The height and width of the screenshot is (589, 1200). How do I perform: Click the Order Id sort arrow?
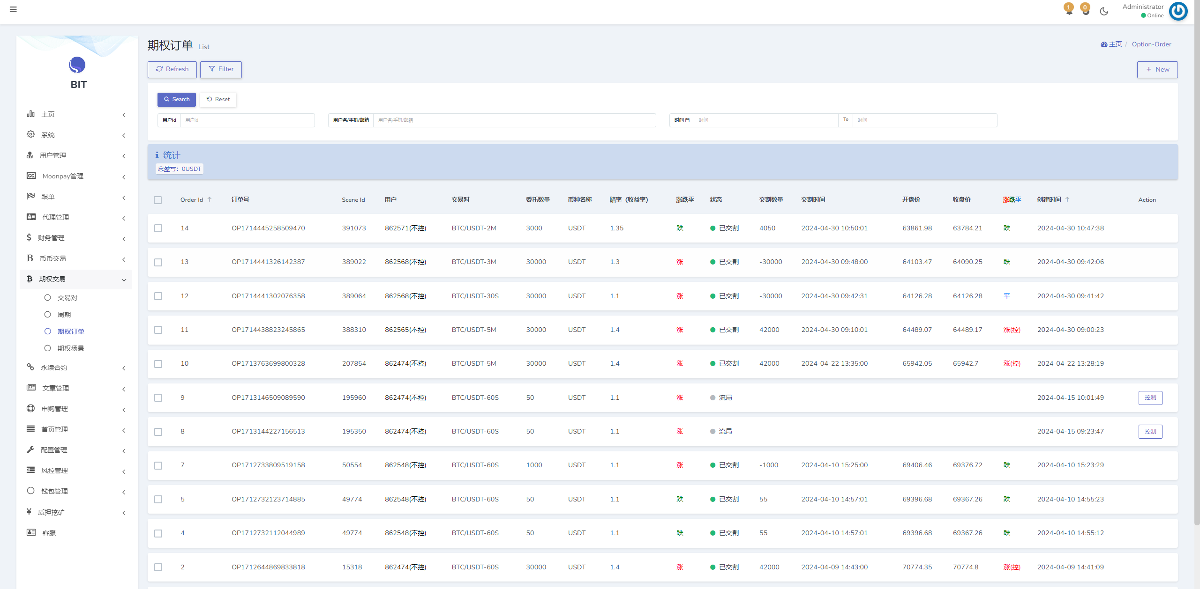tap(210, 199)
